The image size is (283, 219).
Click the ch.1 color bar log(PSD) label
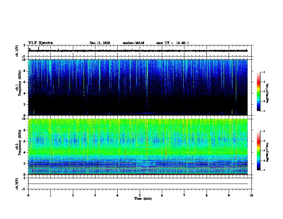(267, 93)
